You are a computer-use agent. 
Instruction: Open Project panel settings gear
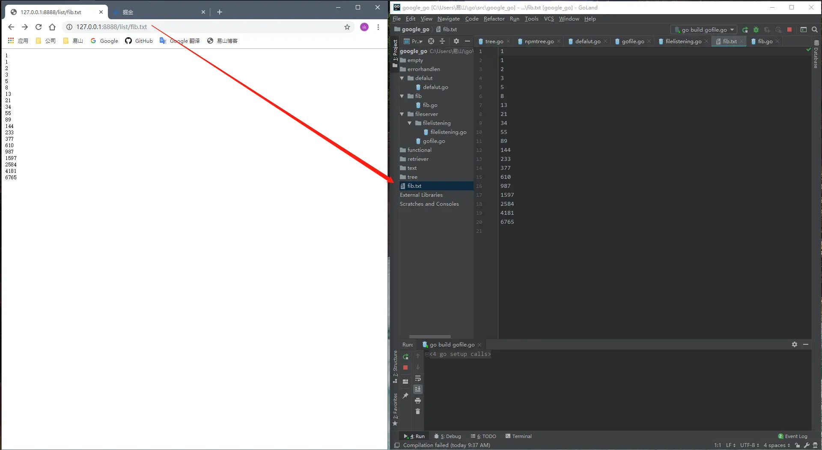(x=456, y=41)
